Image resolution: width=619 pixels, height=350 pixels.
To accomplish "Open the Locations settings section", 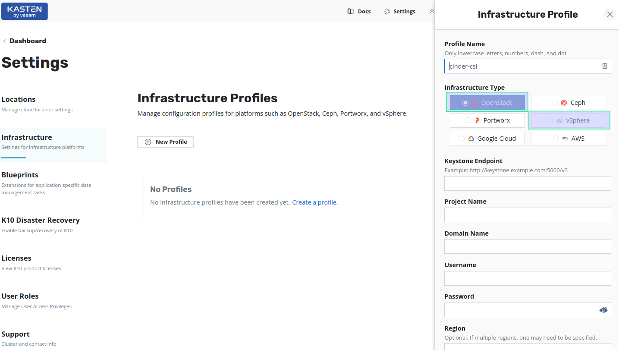I will 53,104.
